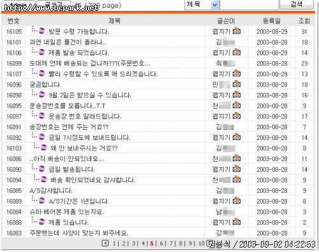319x252 pixels.
Task: Click the 검색 search button
Action: point(297,4)
